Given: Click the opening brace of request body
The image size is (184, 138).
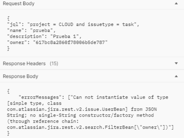Looking at the screenshot, I should pos(8,19).
